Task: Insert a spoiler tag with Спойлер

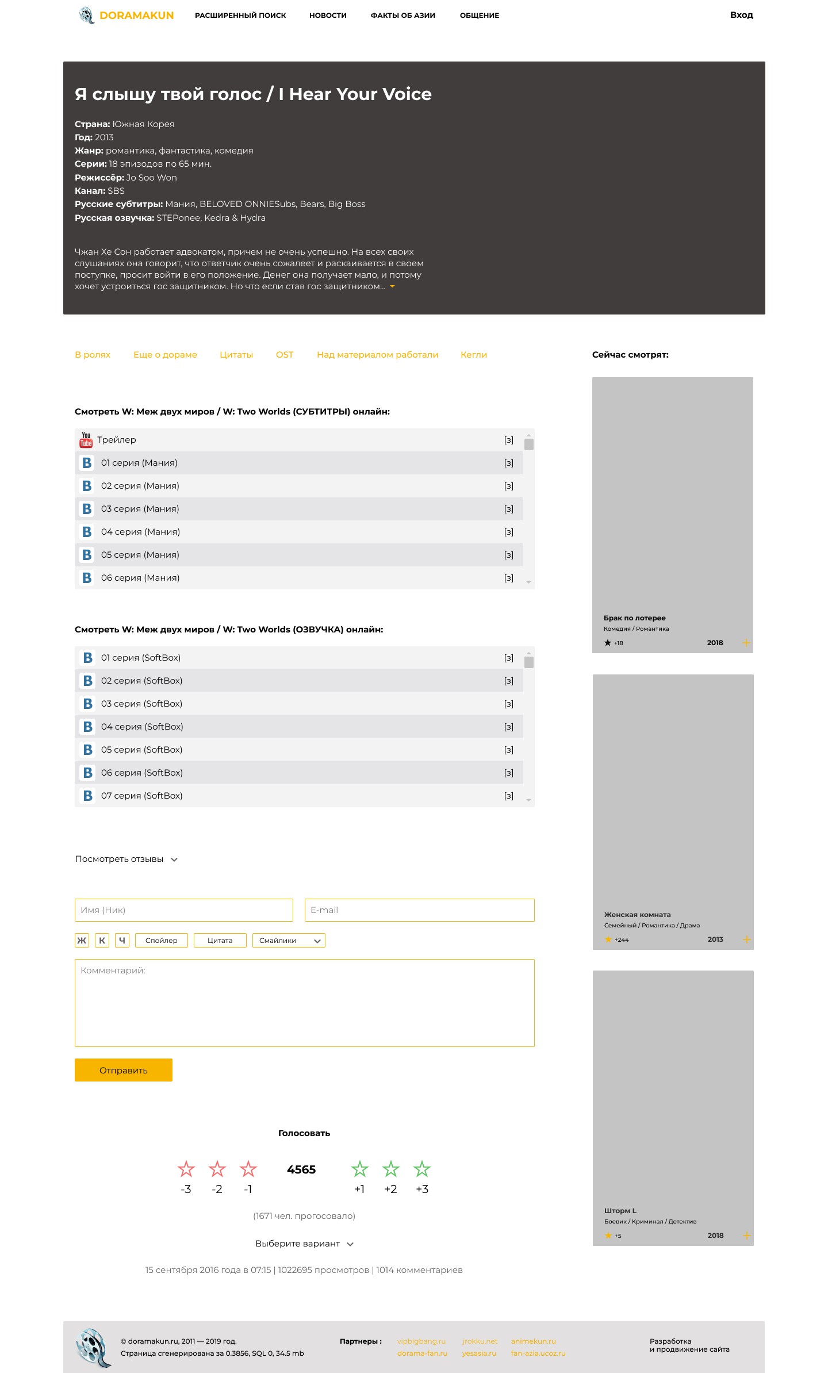Action: pyautogui.click(x=162, y=941)
